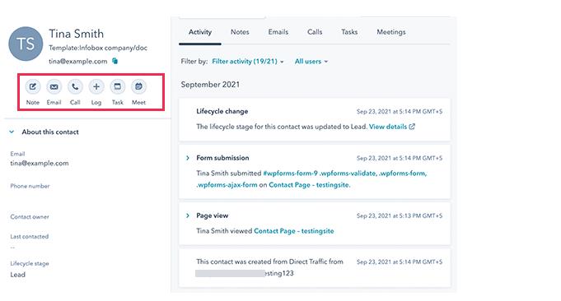Switch to the Notes tab
The height and width of the screenshot is (301, 561).
click(x=240, y=32)
